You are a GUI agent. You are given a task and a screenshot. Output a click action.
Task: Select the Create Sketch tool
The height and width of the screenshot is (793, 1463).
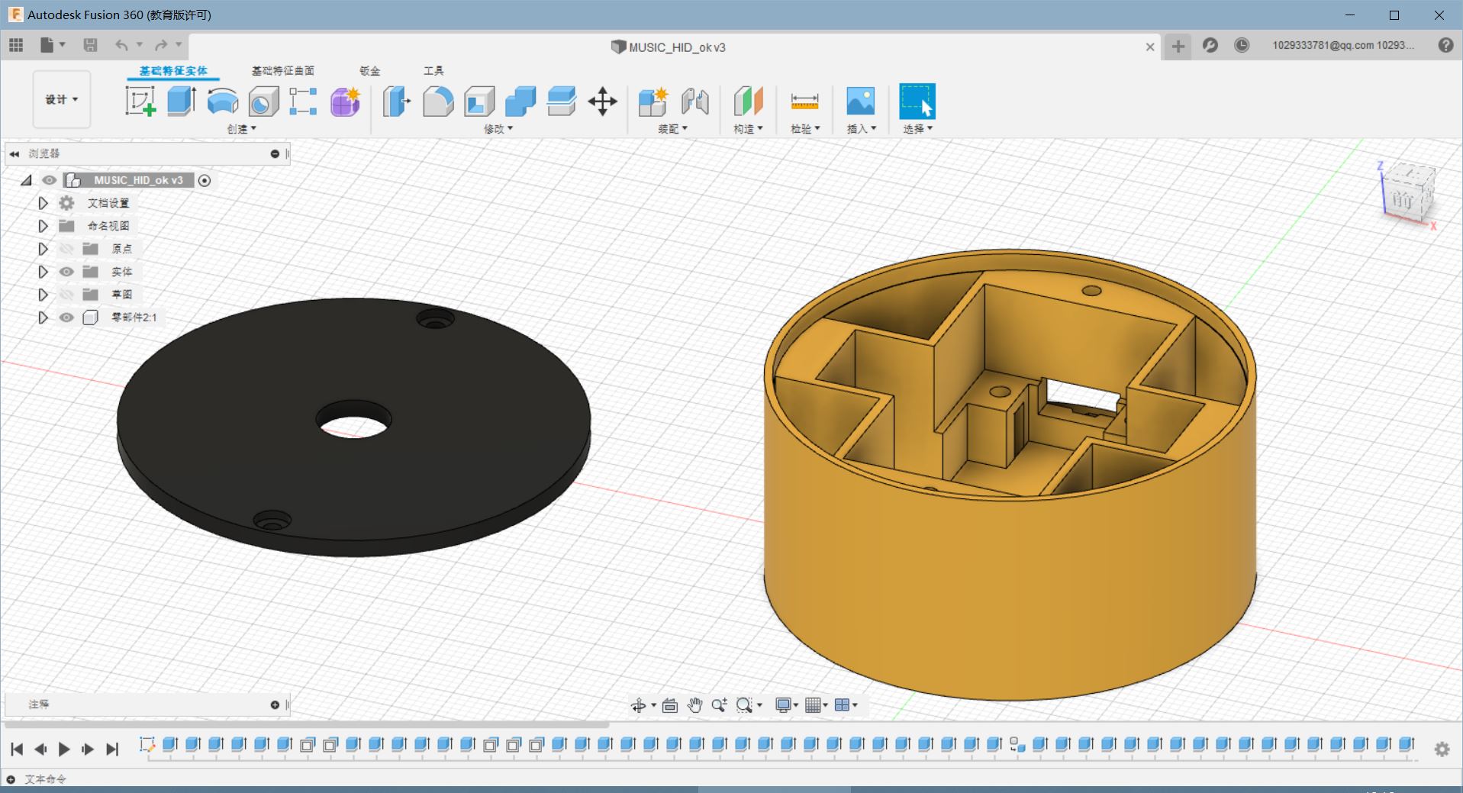[x=140, y=101]
